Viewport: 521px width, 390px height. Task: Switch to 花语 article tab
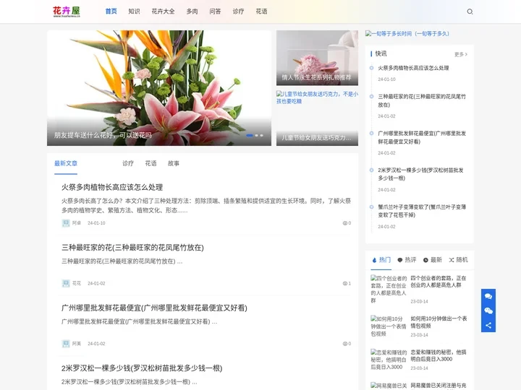click(151, 163)
